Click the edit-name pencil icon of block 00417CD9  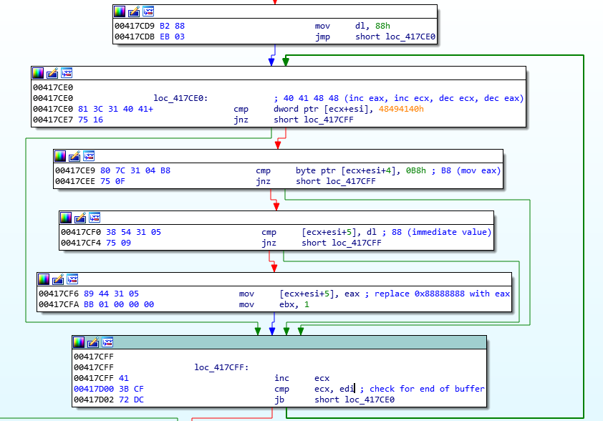click(x=134, y=11)
